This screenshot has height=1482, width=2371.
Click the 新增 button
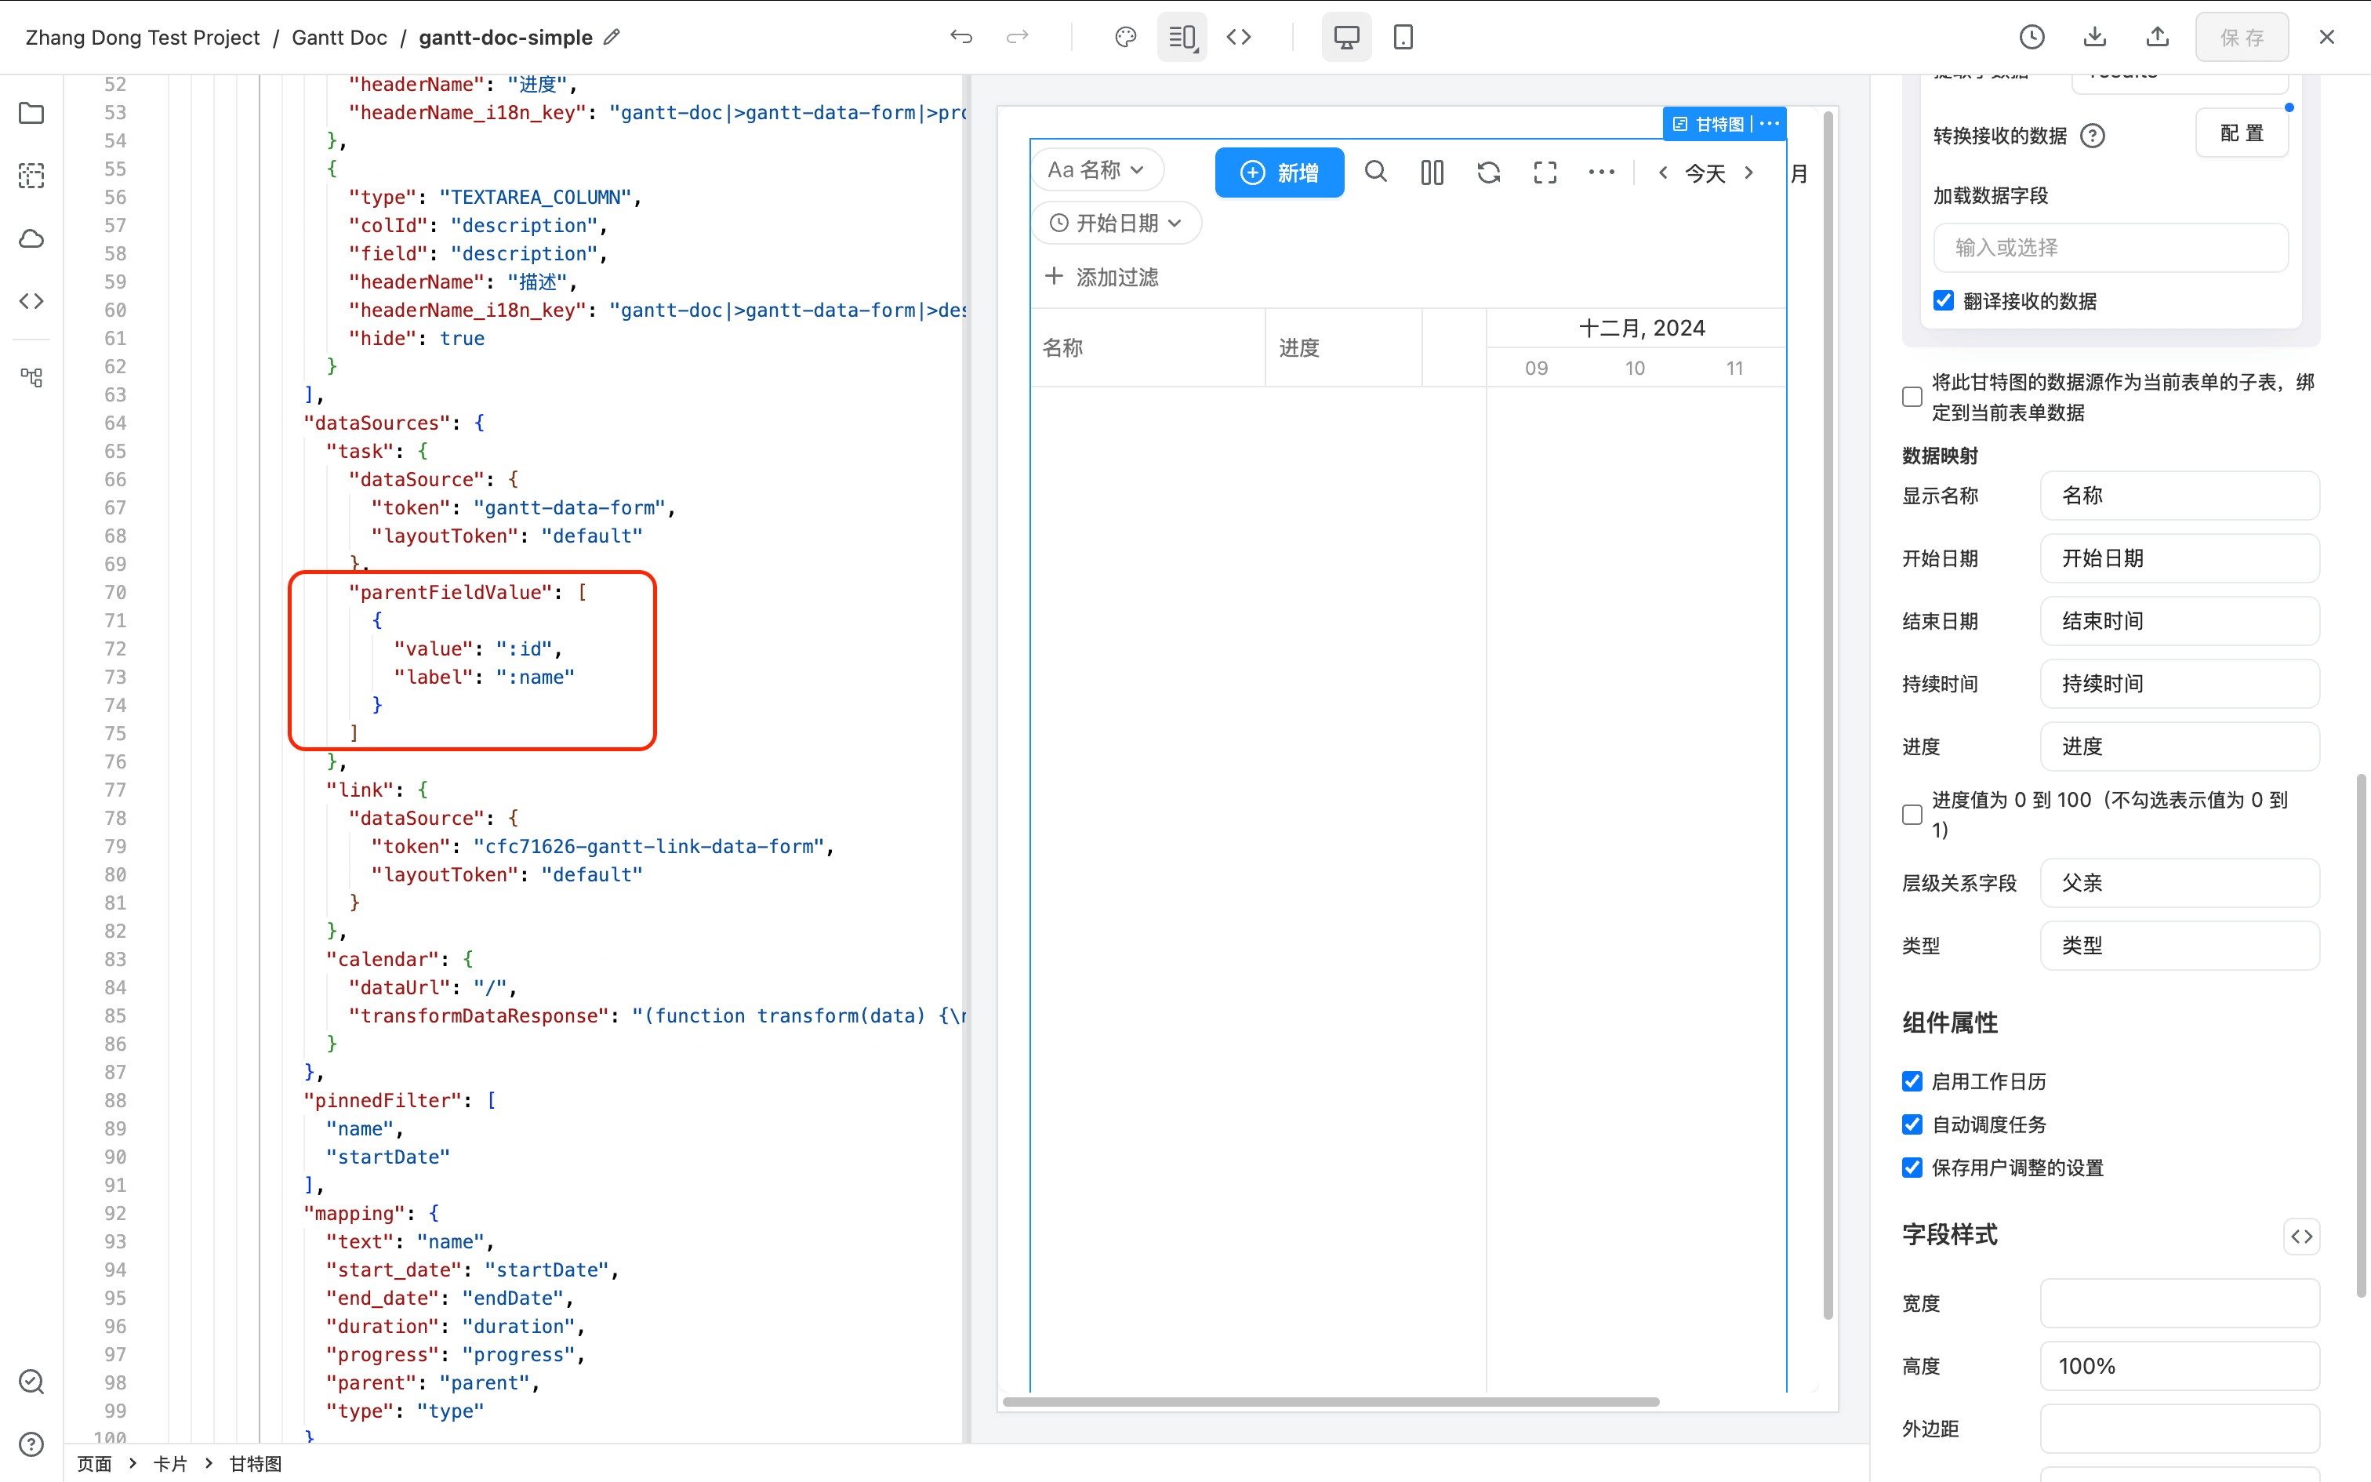1280,173
